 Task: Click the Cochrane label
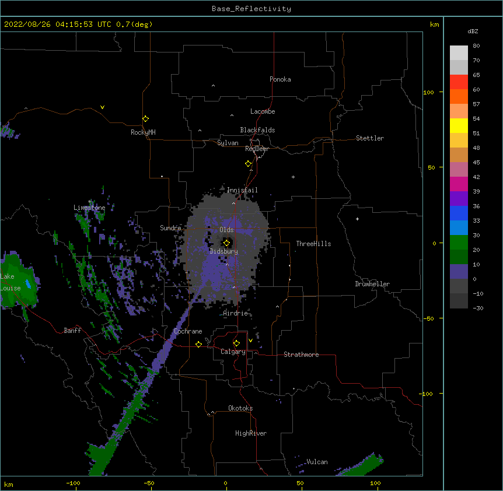coord(188,331)
